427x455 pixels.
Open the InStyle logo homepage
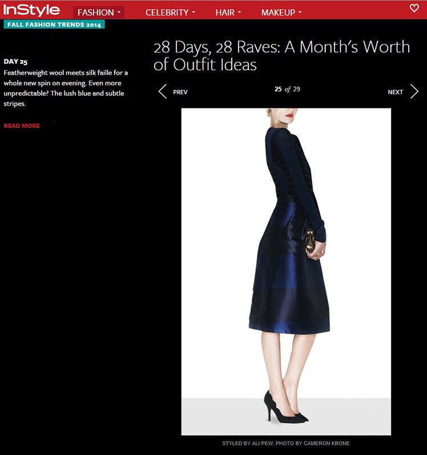pos(31,10)
